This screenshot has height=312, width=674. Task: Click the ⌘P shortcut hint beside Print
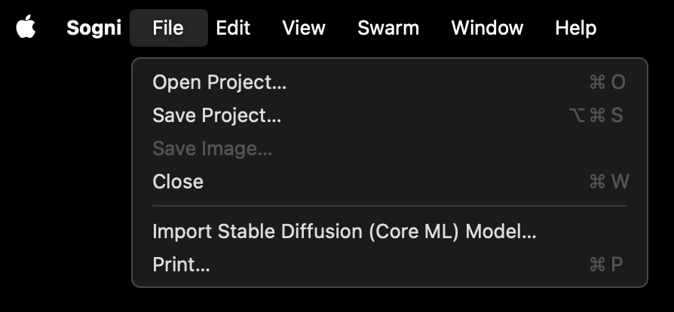click(x=608, y=265)
